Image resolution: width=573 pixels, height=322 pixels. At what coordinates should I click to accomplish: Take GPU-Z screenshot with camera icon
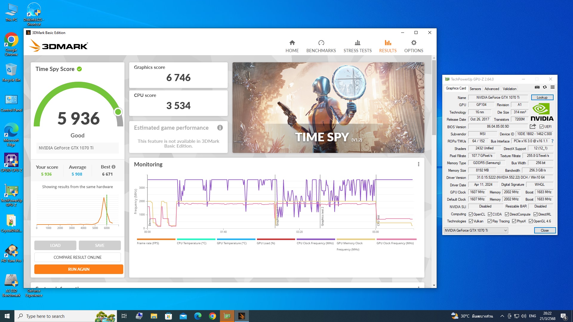point(537,87)
